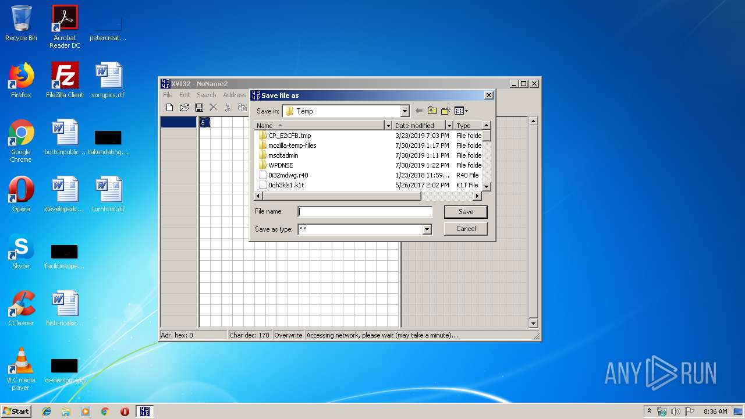Click the Open file icon in XVI32 toolbar
Screen dimensions: 745x419
point(184,107)
